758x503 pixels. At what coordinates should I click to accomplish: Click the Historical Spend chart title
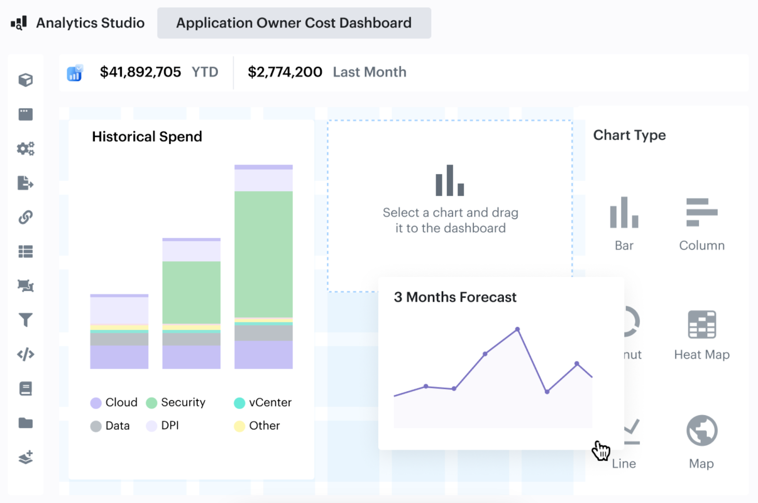point(147,136)
